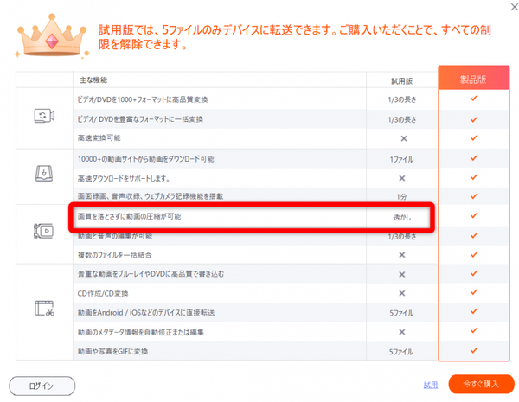Viewport: 519px width, 402px height.
Task: Click row ビデオ/DVDを豊富なフォーマットに一括変換
Action: click(x=140, y=119)
